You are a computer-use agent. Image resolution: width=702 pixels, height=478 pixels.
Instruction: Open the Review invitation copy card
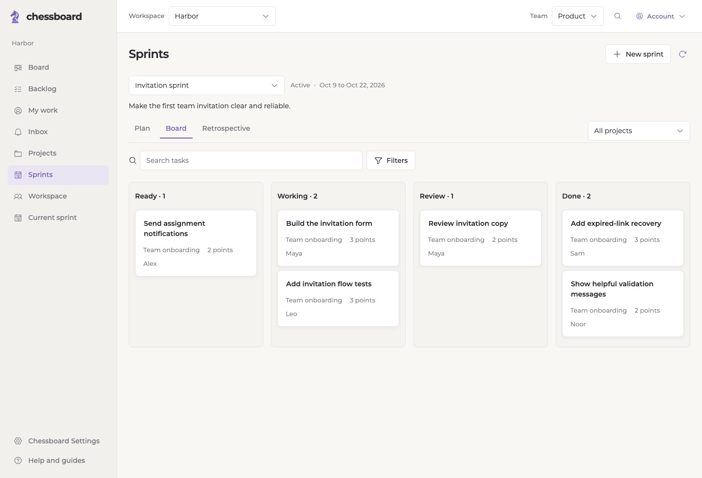tap(481, 238)
